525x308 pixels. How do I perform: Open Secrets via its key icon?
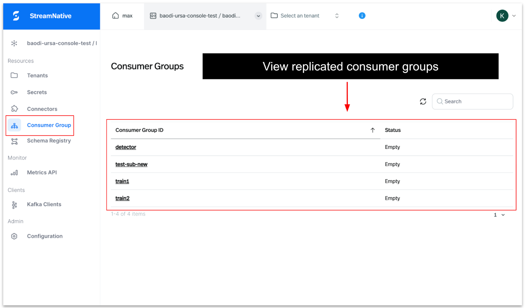(x=14, y=92)
